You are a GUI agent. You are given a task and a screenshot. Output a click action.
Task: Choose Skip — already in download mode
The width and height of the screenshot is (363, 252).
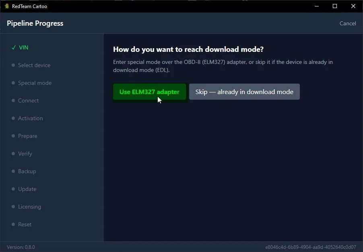[244, 92]
